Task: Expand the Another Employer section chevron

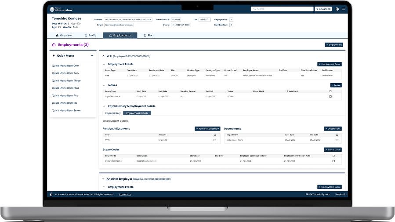Action: (x=103, y=179)
